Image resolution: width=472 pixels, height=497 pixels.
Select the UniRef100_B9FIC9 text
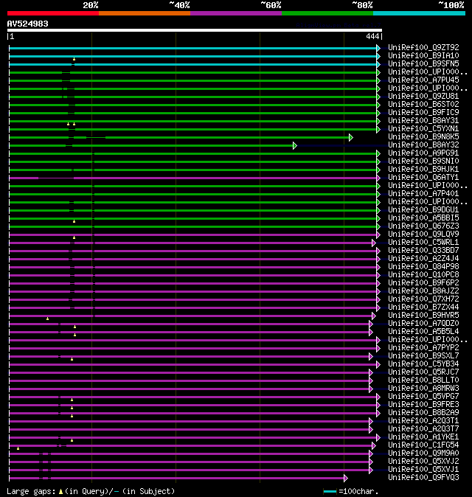point(423,113)
